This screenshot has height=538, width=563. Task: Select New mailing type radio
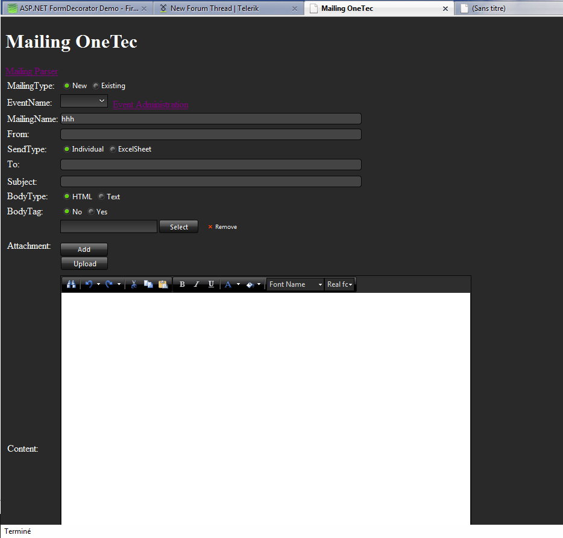point(66,86)
